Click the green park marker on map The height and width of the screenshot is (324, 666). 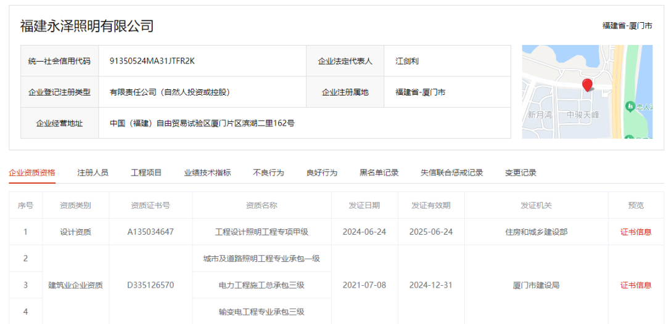630,106
